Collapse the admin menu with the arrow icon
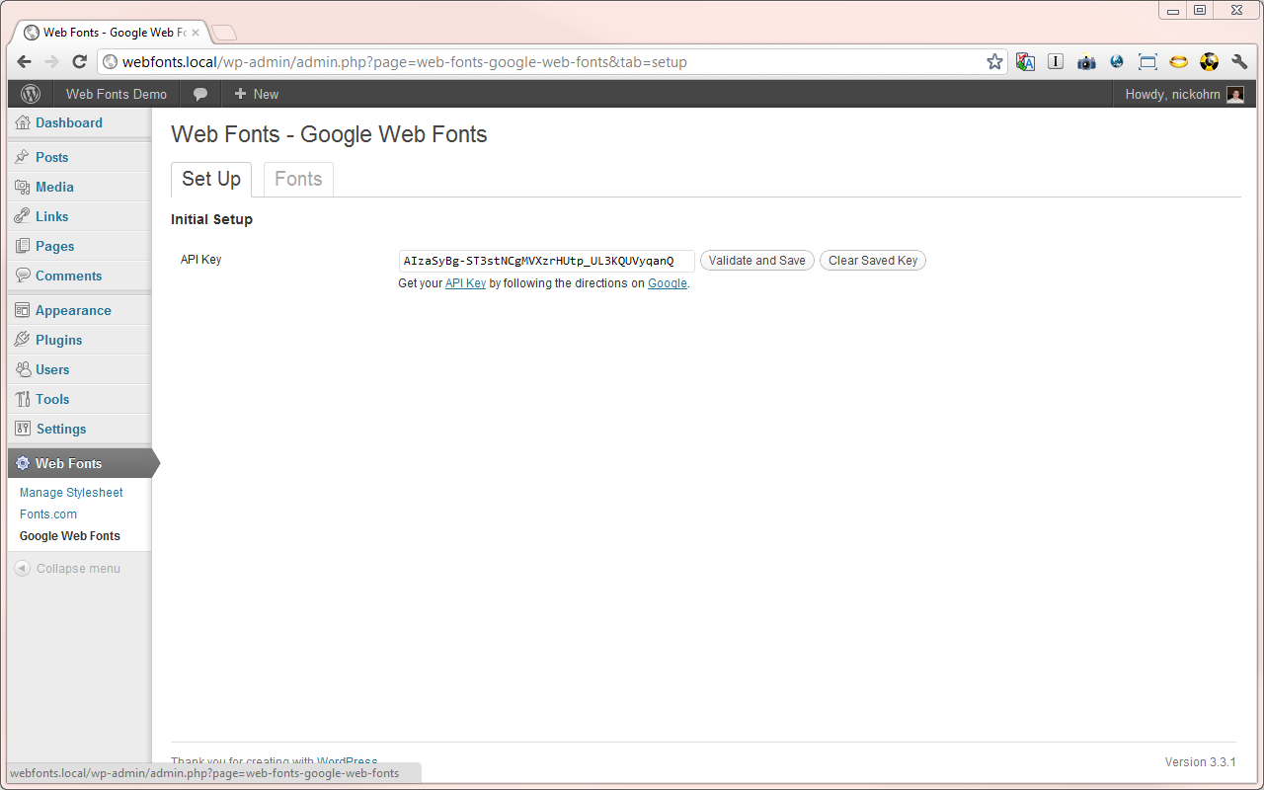The height and width of the screenshot is (790, 1264). pos(22,568)
